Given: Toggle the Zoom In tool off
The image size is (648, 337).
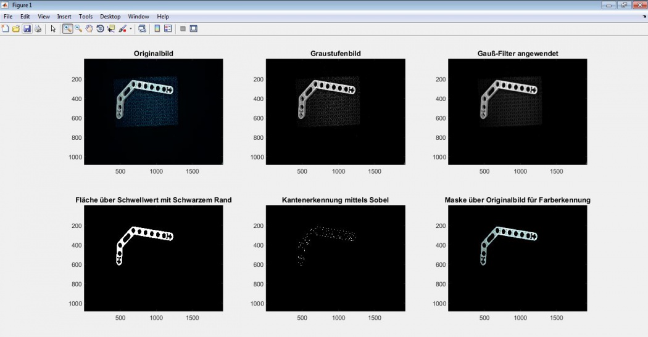Looking at the screenshot, I should [67, 28].
